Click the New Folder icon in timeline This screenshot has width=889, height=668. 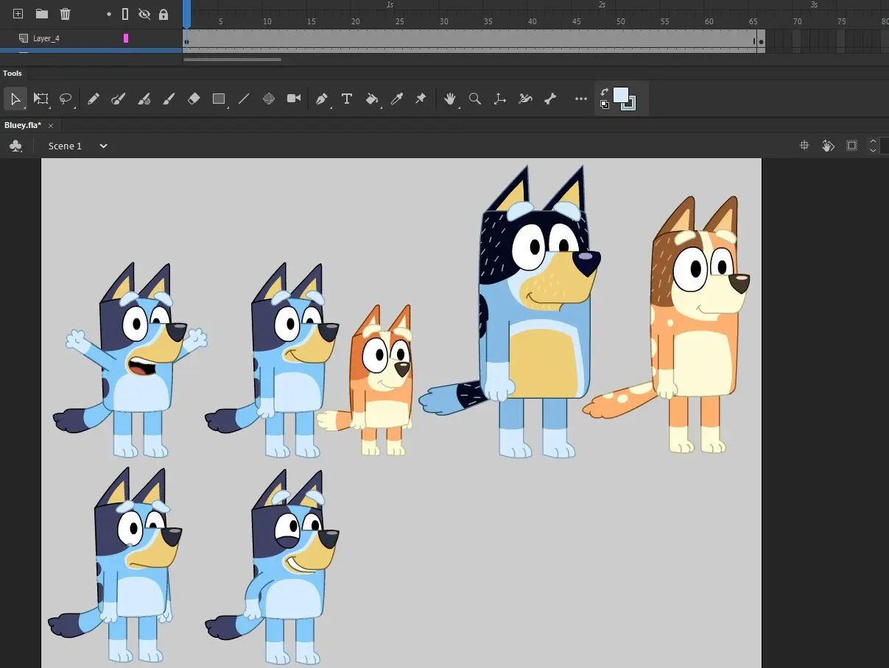(x=42, y=14)
